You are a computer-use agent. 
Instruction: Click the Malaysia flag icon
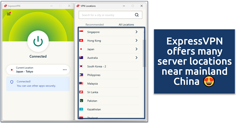coord(81,84)
